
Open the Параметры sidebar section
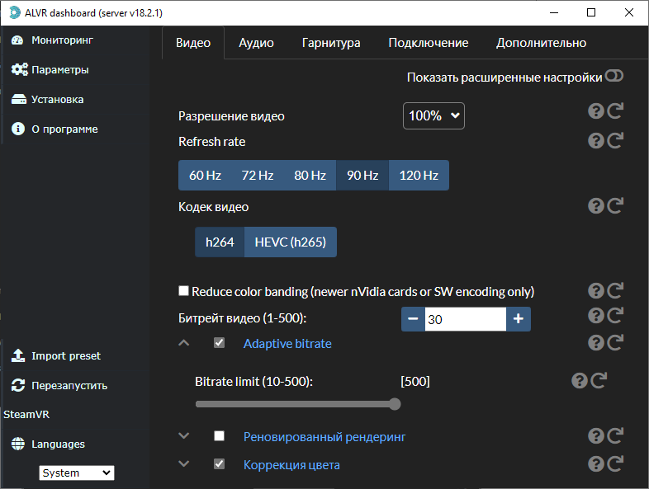(50, 69)
